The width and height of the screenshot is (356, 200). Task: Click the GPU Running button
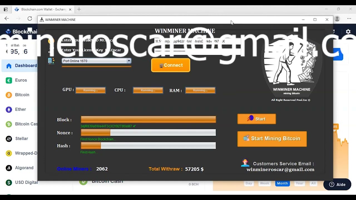[90, 90]
